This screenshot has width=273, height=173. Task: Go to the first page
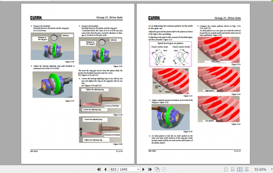coord(99,169)
